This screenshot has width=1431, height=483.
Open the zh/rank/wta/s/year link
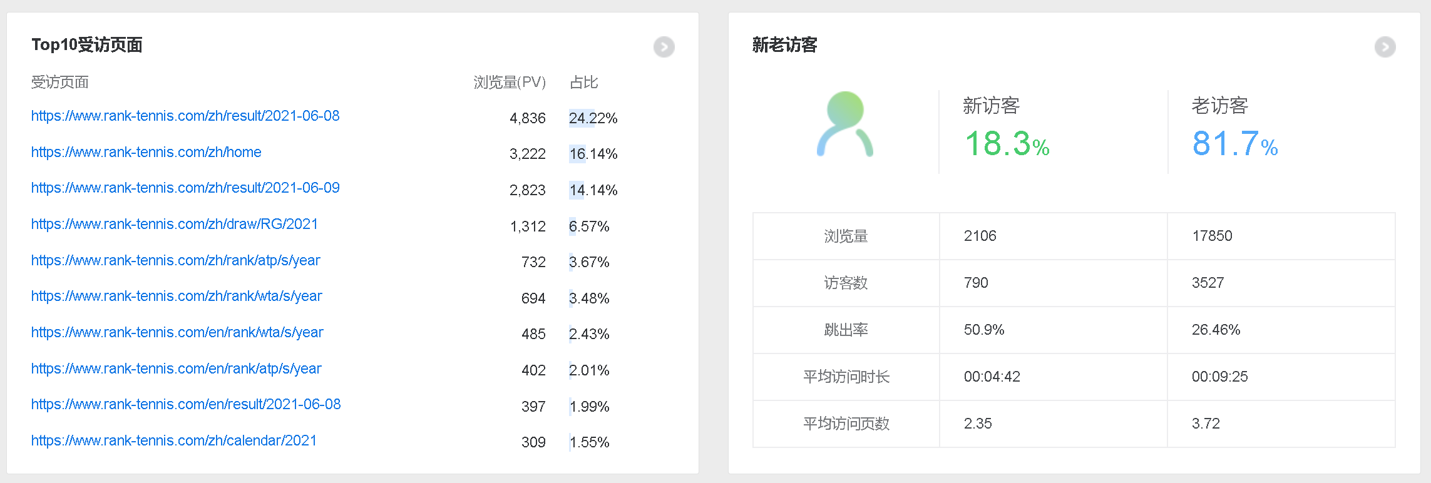tap(177, 297)
